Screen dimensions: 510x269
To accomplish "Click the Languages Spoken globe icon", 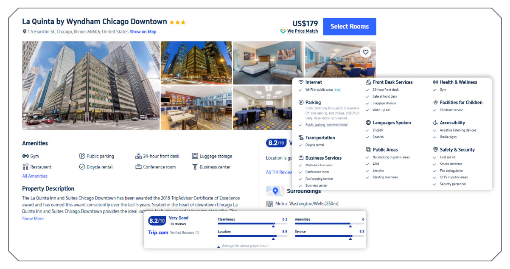I will click(368, 123).
